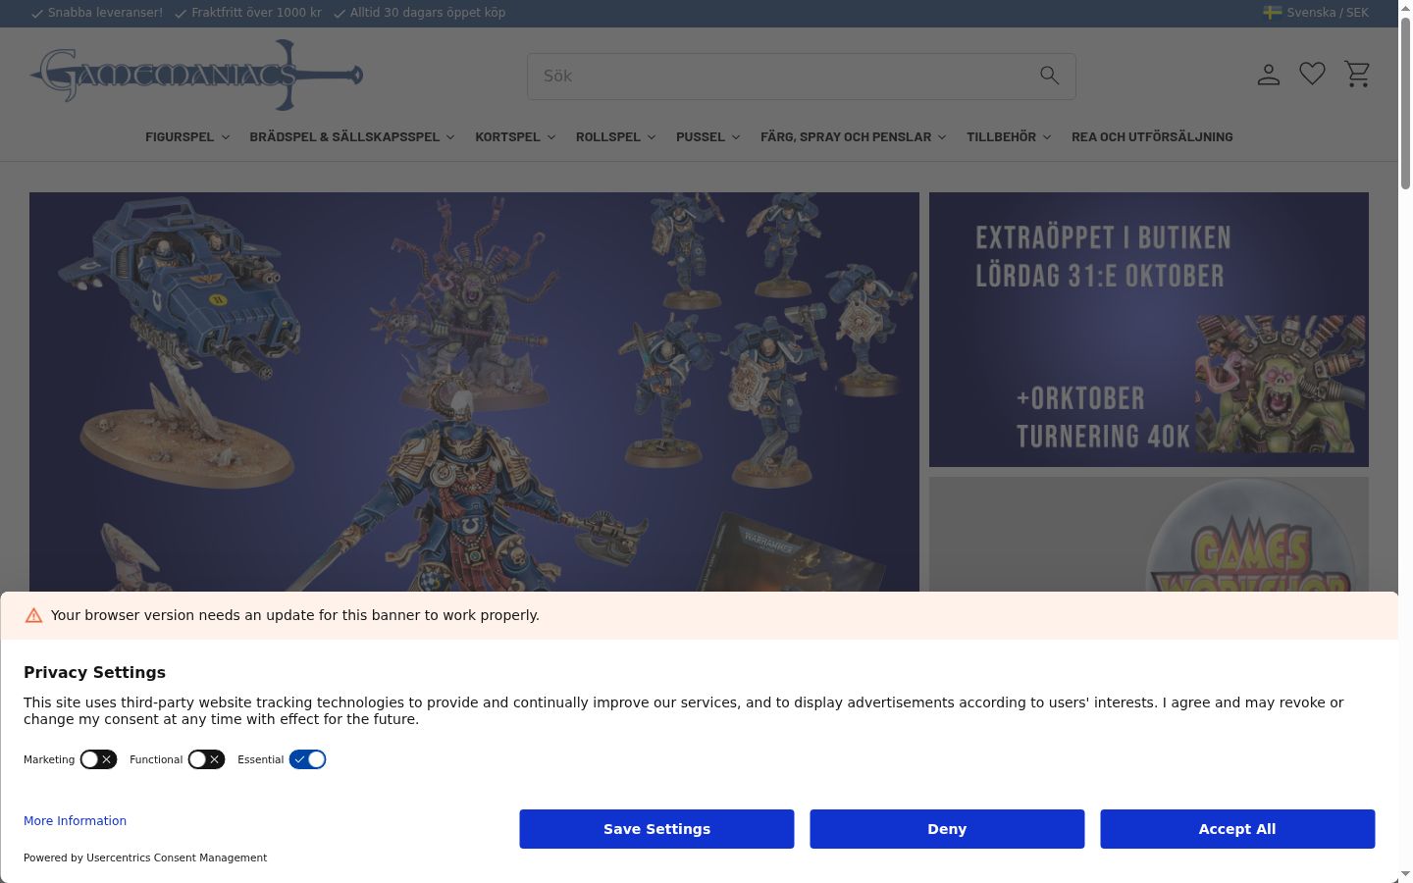
Task: Open the Extraöppet i butiken banner
Action: pos(1149,330)
